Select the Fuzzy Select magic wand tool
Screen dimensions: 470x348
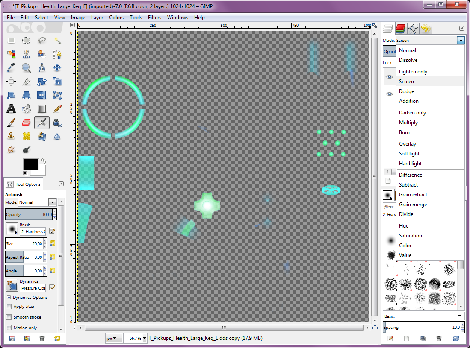[57, 41]
